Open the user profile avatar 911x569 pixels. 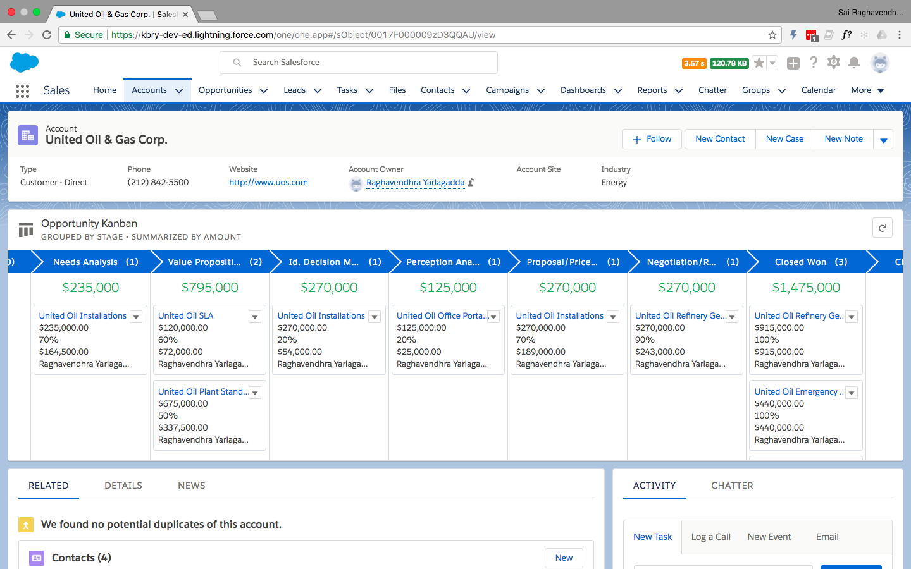880,63
